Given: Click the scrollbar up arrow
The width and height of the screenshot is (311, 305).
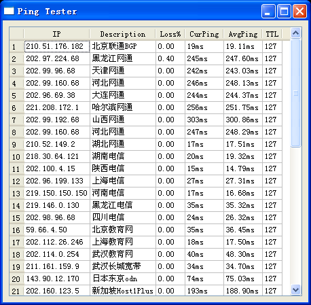Looking at the screenshot, I should (295, 33).
